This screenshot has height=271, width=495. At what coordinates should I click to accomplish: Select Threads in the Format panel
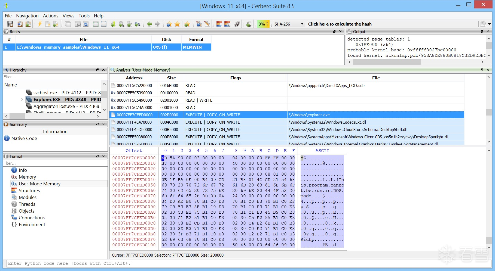[27, 204]
